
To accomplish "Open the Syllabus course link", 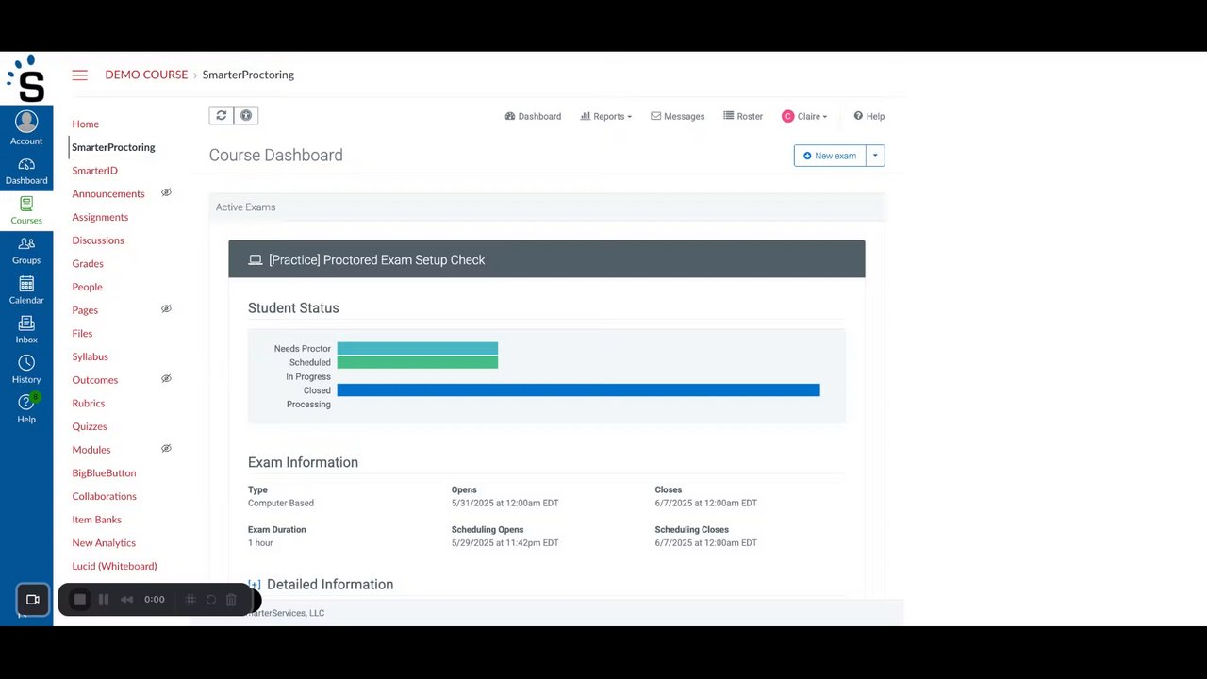I will [91, 356].
